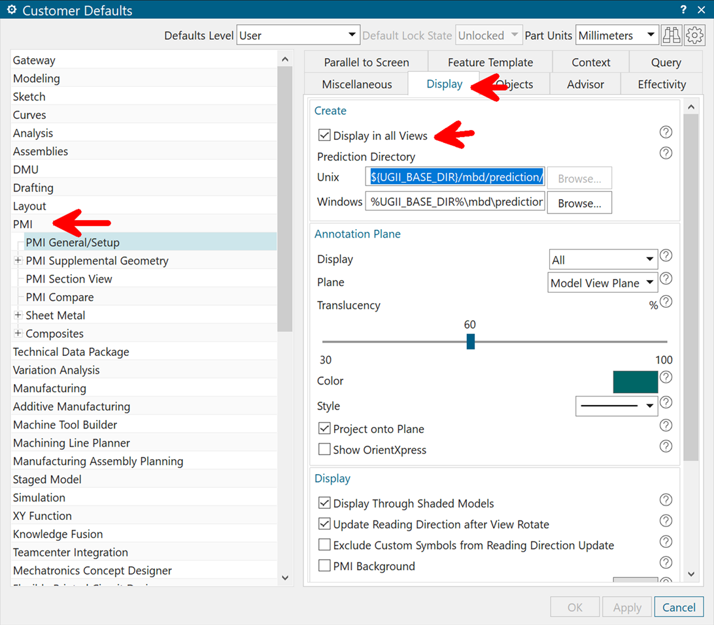Open help for Update Reading Direction

click(x=666, y=521)
